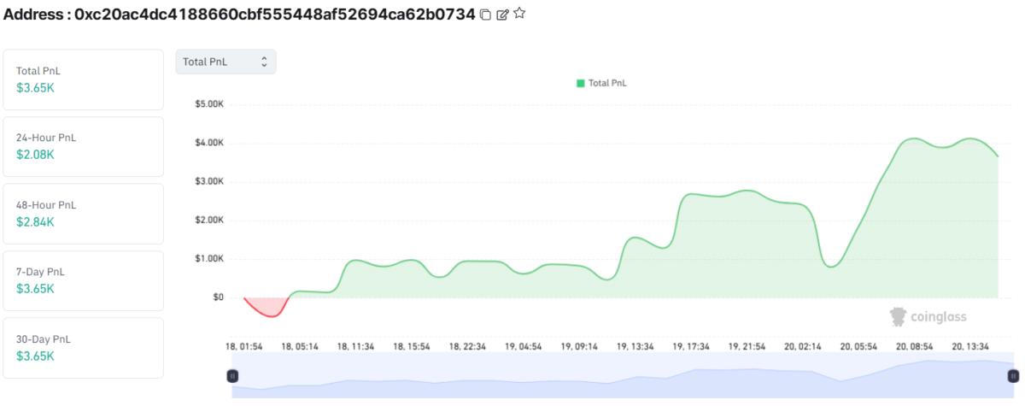Click the $0 y-axis label
1025x406 pixels.
219,297
